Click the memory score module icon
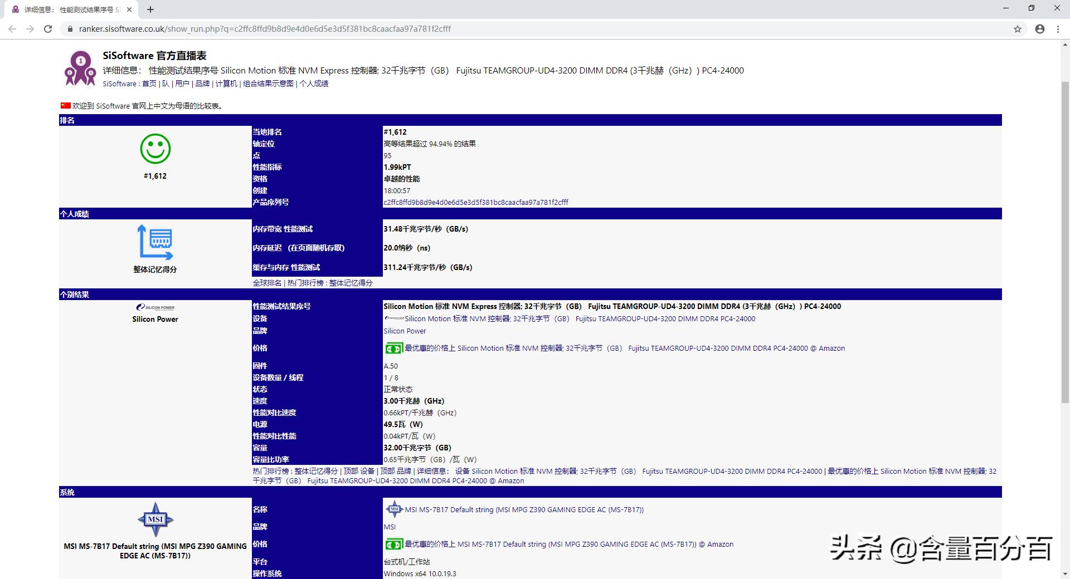The width and height of the screenshot is (1070, 579). (x=155, y=242)
